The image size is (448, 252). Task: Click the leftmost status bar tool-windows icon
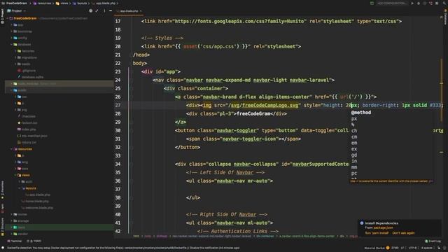[x=3, y=248]
